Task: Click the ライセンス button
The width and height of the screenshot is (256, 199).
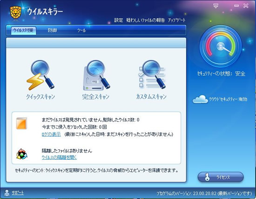Action: pos(221,177)
